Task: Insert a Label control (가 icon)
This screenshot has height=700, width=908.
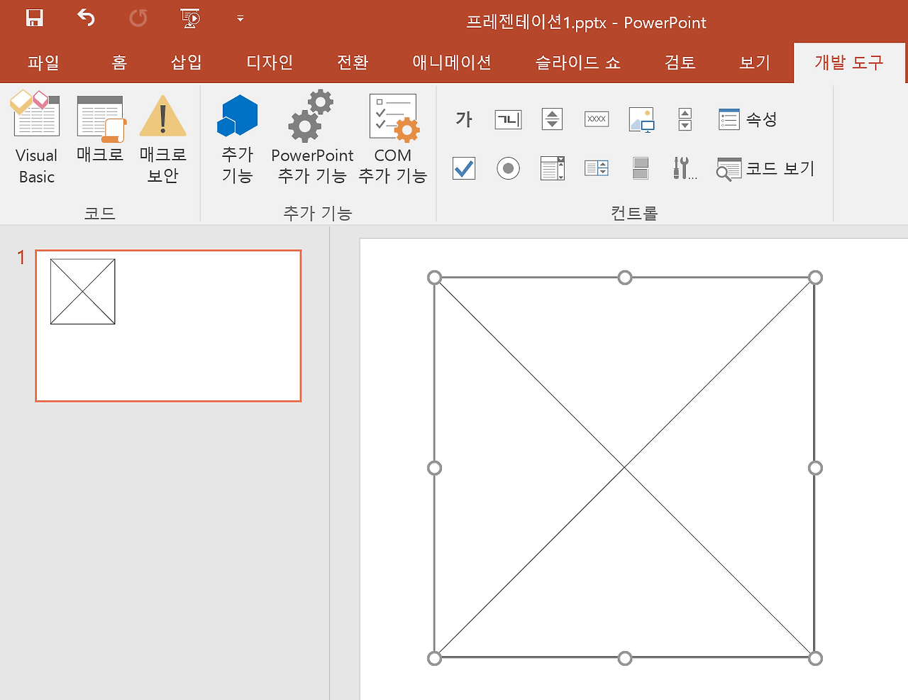Action: coord(464,119)
